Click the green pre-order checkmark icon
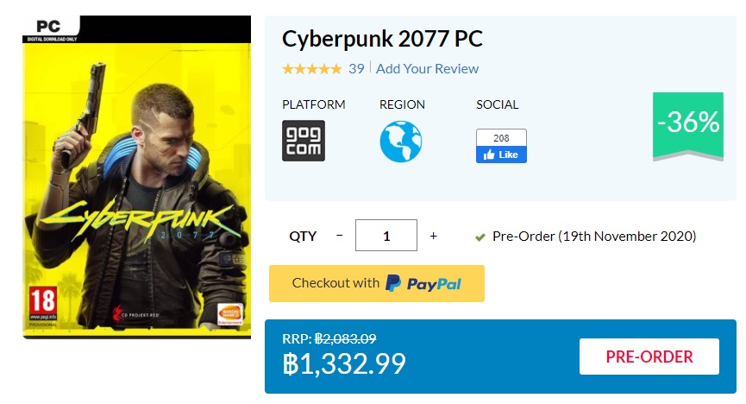This screenshot has width=746, height=404. click(x=480, y=237)
